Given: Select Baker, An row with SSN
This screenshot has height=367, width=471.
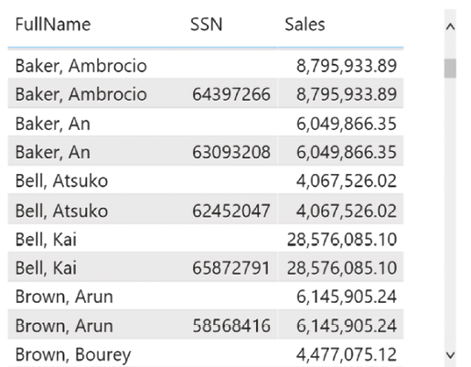Looking at the screenshot, I should (206, 152).
